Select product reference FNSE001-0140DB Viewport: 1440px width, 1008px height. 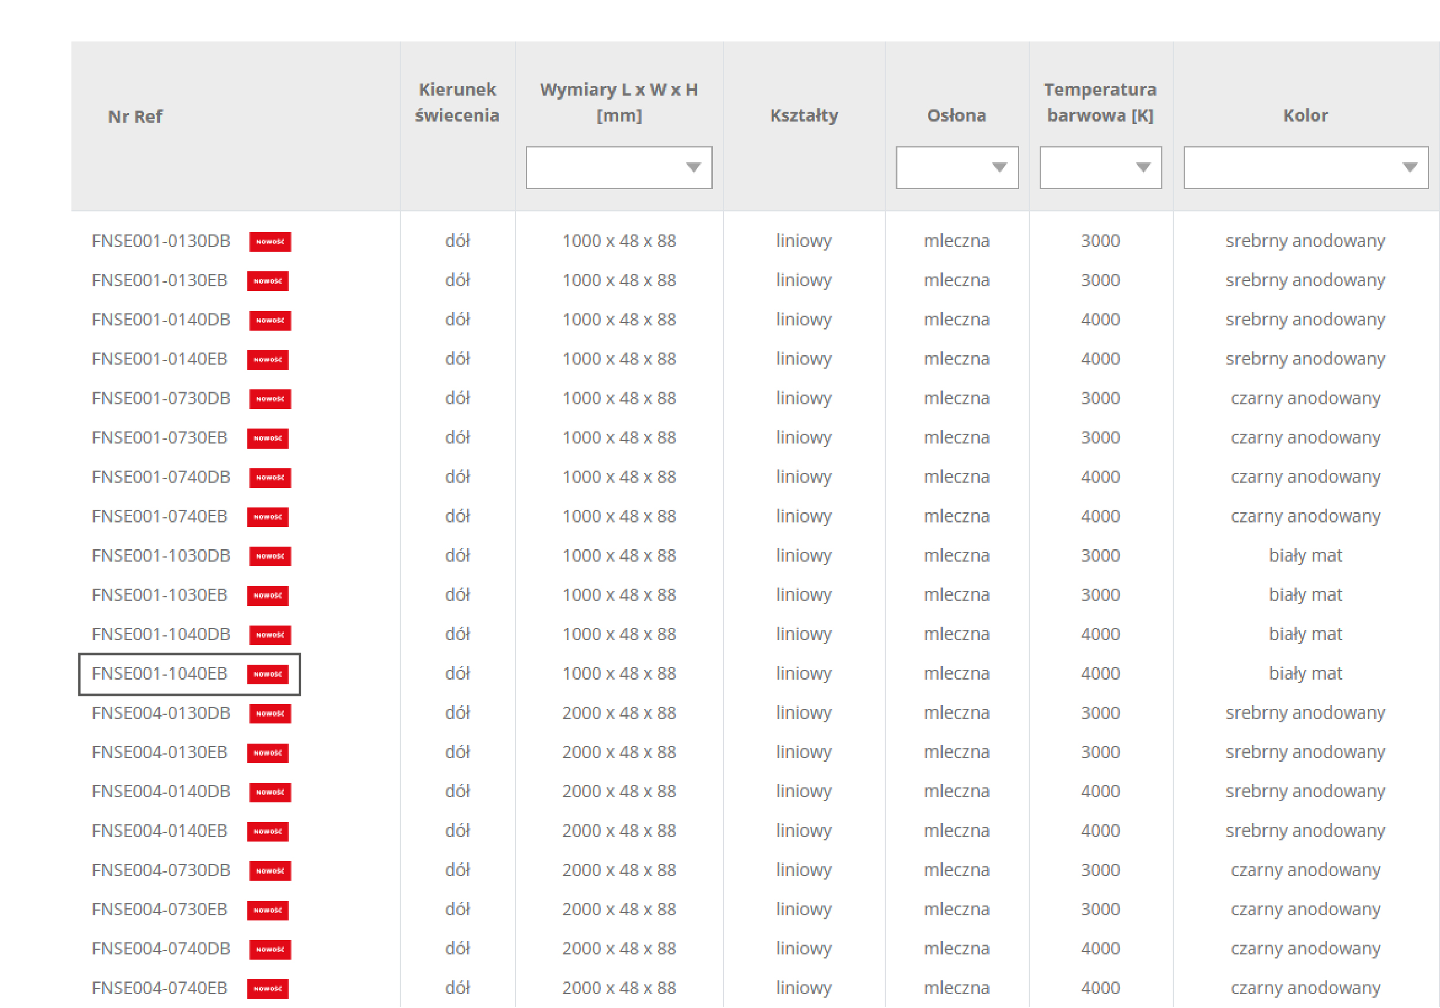click(161, 320)
